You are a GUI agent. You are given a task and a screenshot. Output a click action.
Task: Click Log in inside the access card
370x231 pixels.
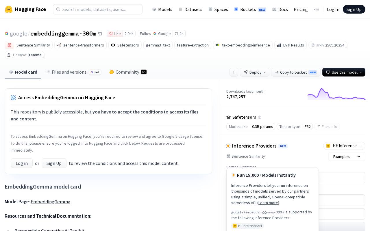coord(22,163)
